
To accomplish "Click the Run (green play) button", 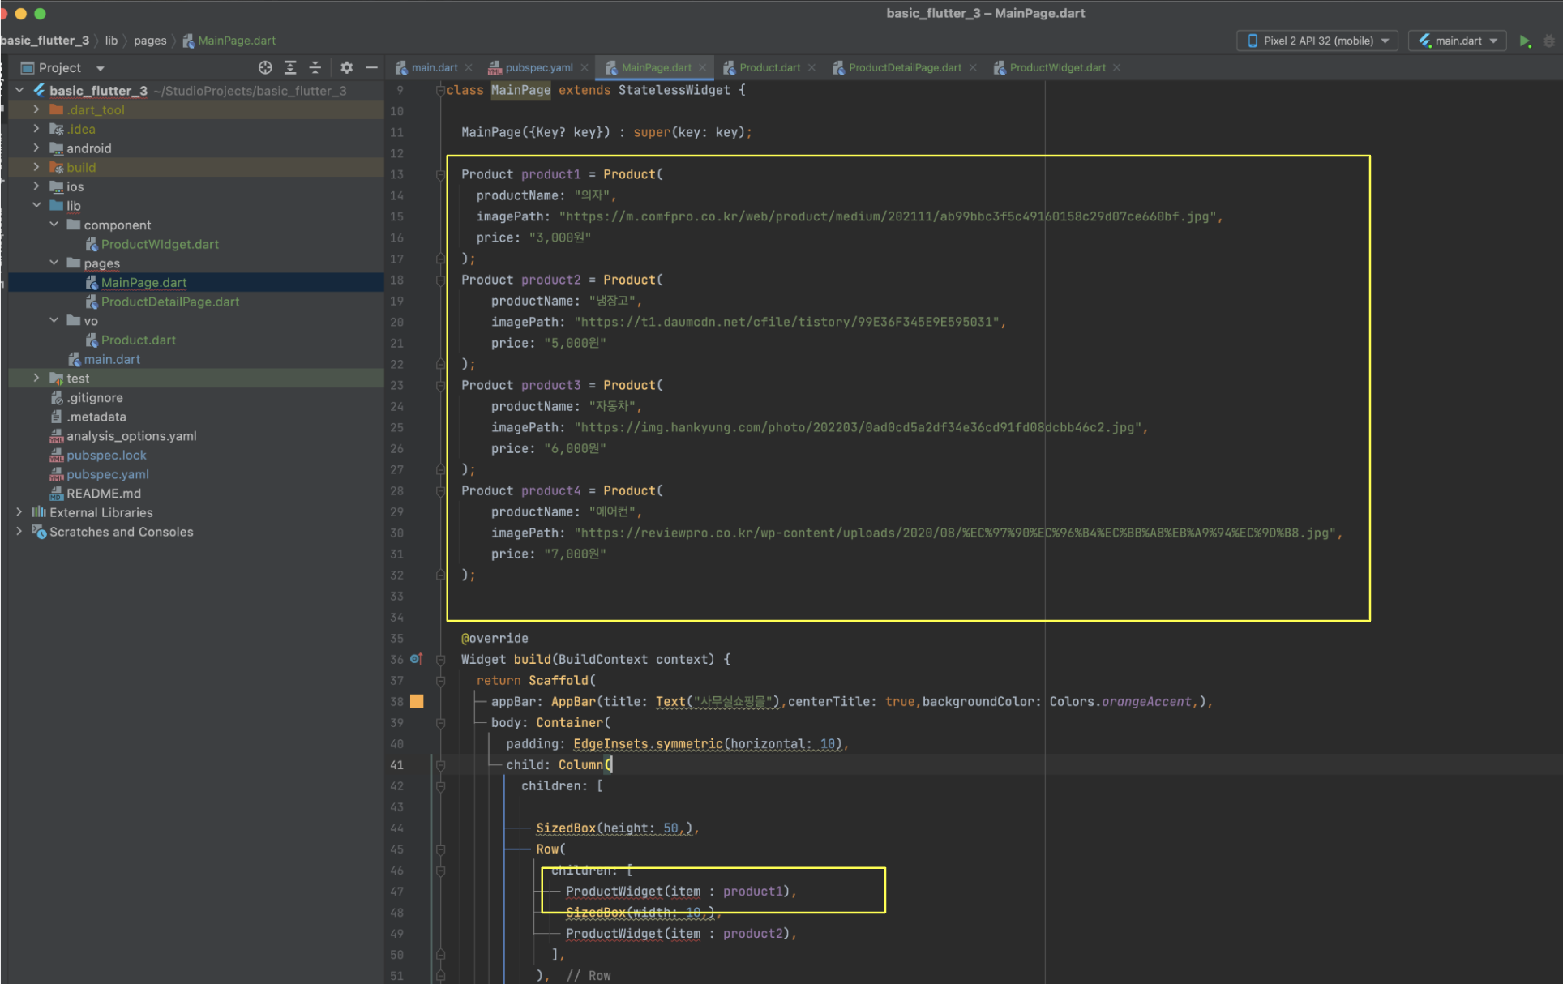I will click(1524, 41).
